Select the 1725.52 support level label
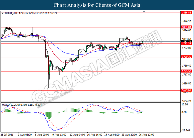Image resolution: width=194 pixels, height=138 pixels. pos(187,71)
